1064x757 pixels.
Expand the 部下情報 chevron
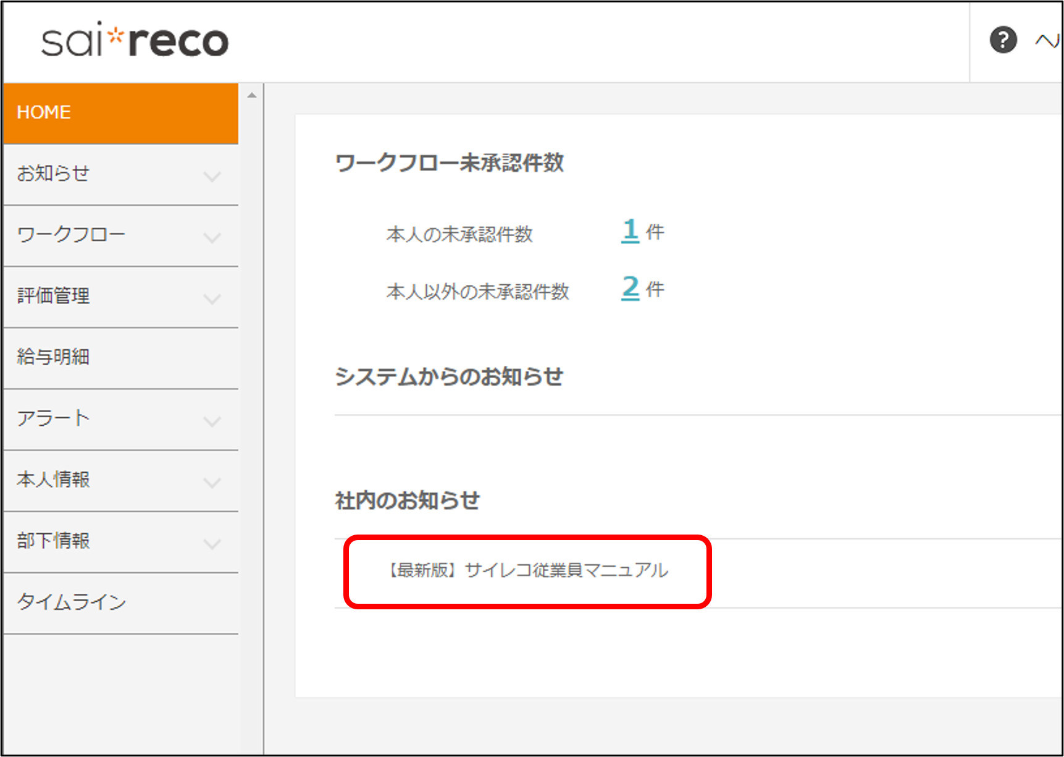[212, 543]
